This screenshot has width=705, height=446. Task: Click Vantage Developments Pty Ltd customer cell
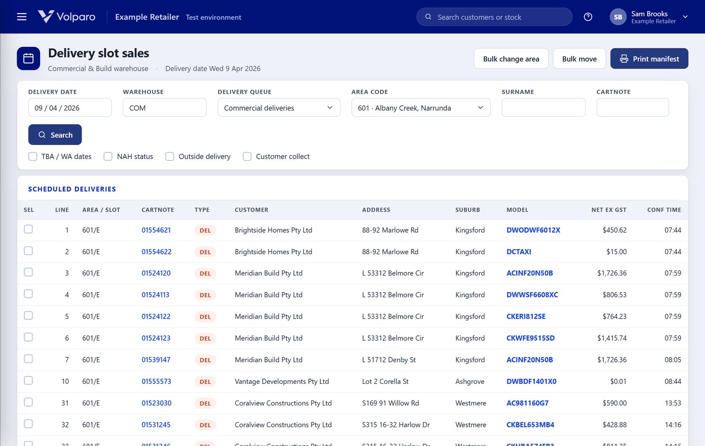(282, 381)
